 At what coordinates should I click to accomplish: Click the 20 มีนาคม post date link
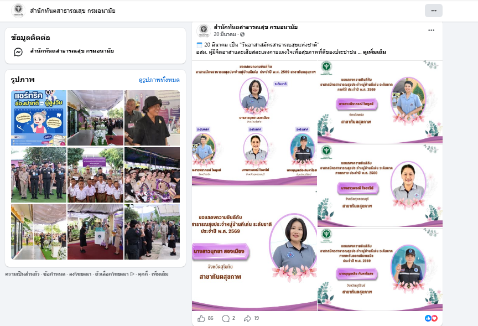pos(225,34)
